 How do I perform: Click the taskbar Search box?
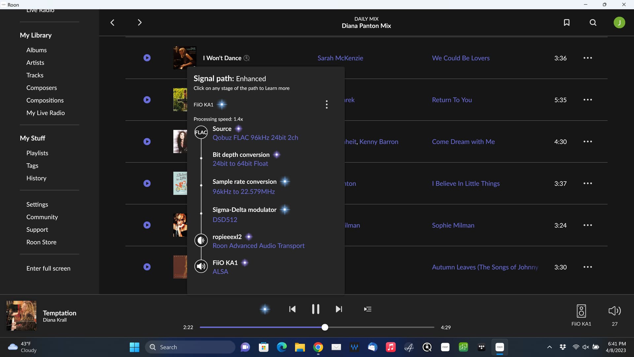point(190,347)
